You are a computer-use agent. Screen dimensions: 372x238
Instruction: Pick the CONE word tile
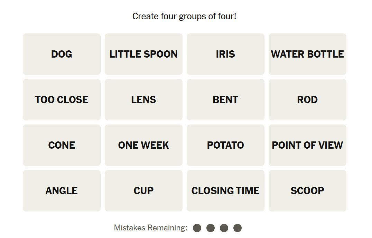point(62,145)
